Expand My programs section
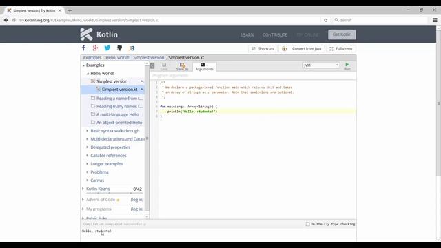The height and width of the screenshot is (248, 441). point(83,209)
